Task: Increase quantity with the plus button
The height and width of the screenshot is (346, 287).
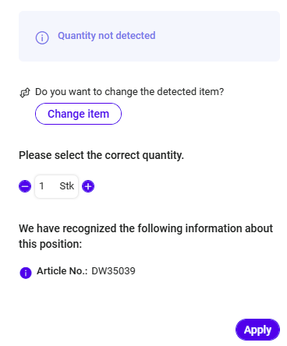Action: 88,186
